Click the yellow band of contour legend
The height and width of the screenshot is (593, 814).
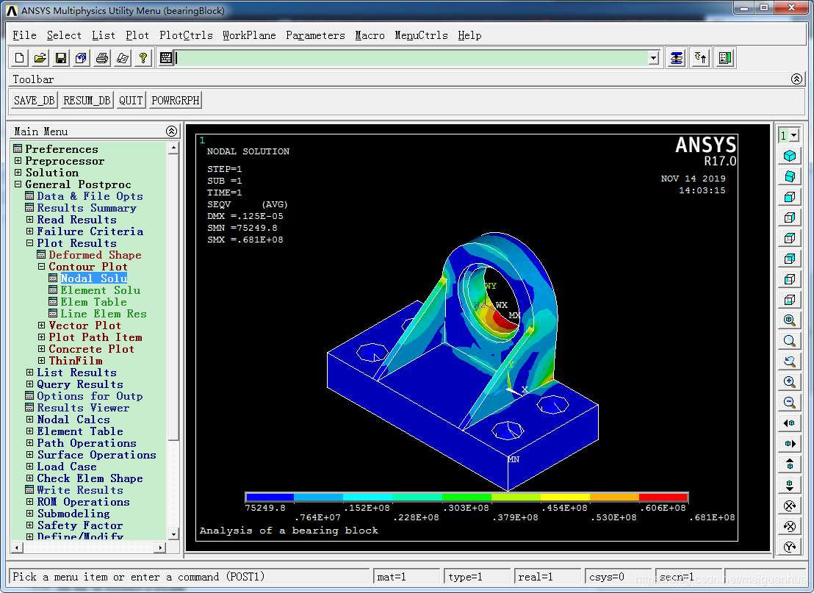pos(566,497)
